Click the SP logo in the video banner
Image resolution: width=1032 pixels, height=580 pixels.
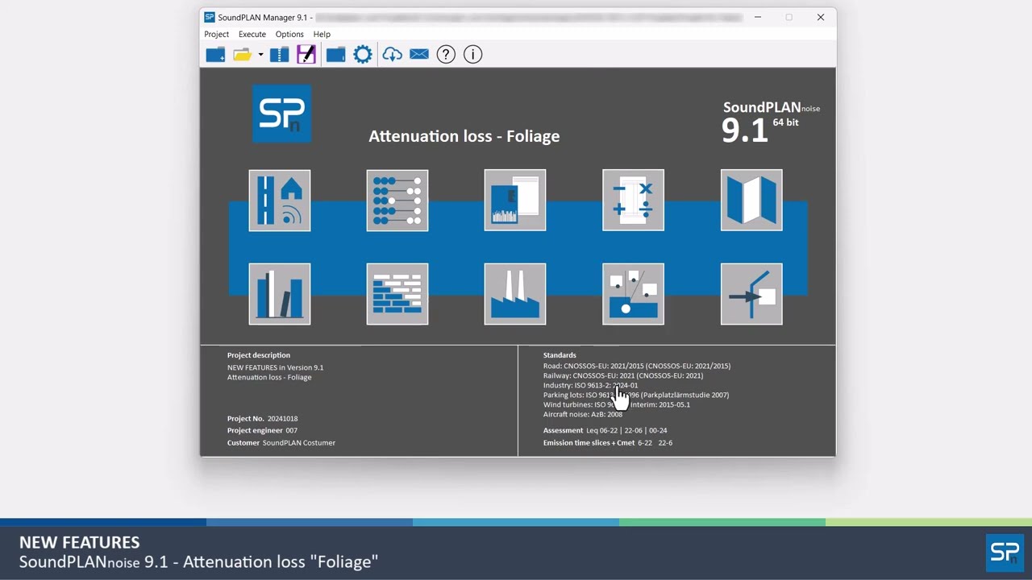point(1005,553)
